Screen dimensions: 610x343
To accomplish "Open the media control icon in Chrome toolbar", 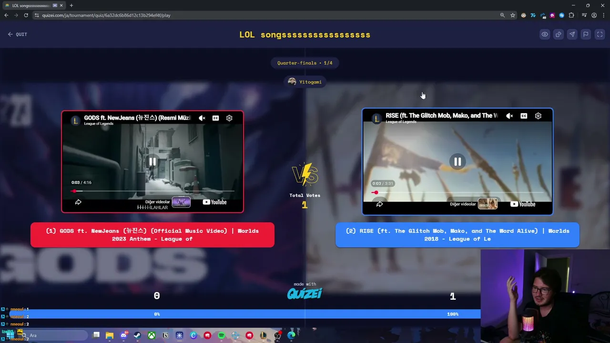I will click(x=584, y=15).
